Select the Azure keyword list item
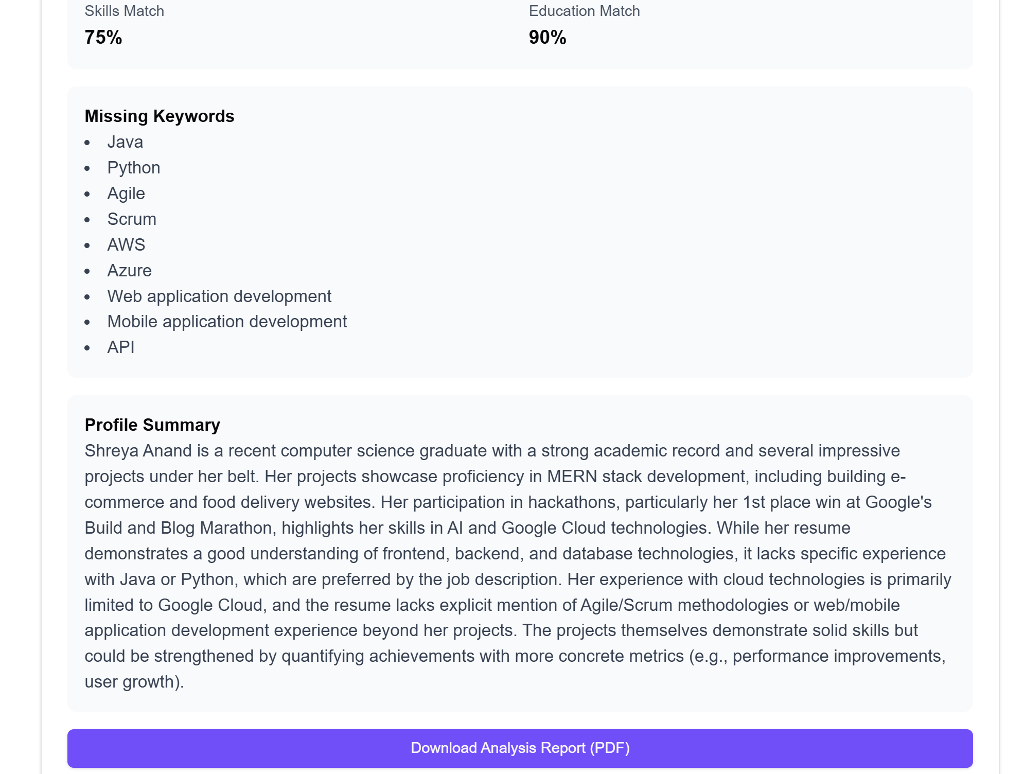 tap(130, 271)
